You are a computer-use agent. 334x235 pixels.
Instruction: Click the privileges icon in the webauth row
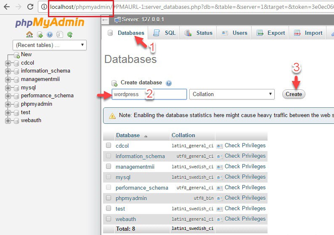coord(220,219)
